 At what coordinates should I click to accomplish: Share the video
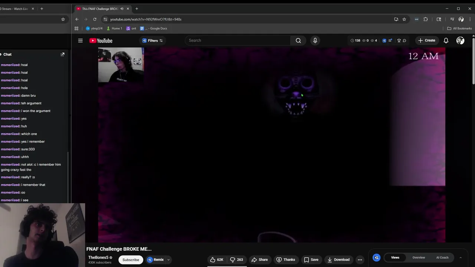[259, 260]
